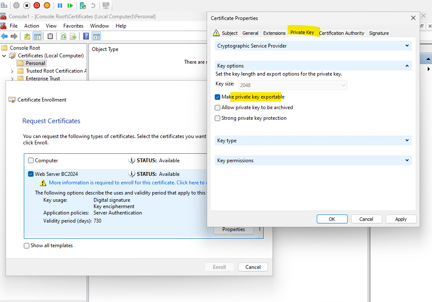
Task: Switch to the General tab
Action: click(x=250, y=33)
